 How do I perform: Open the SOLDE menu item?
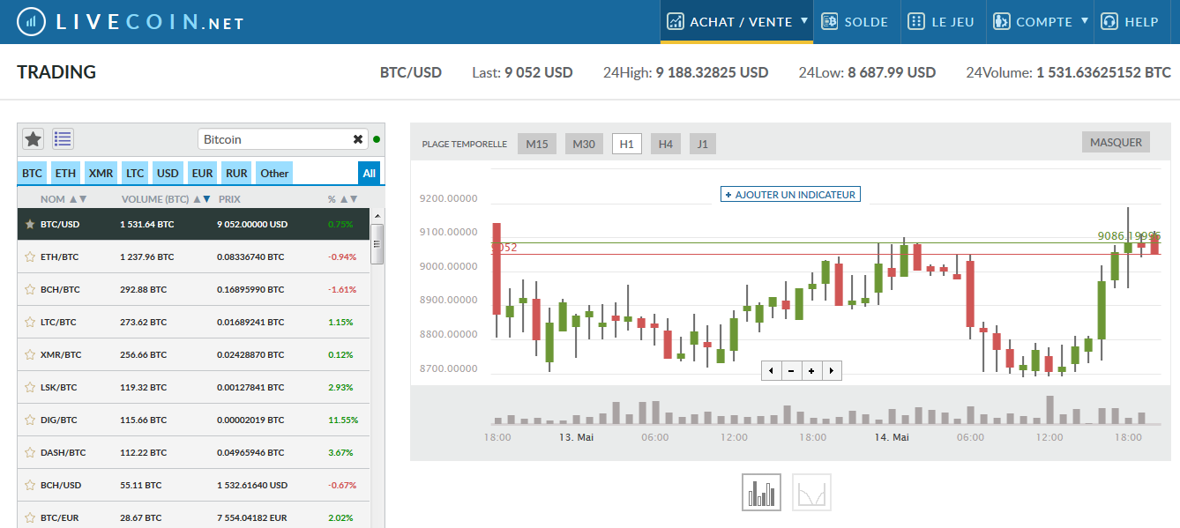click(855, 21)
